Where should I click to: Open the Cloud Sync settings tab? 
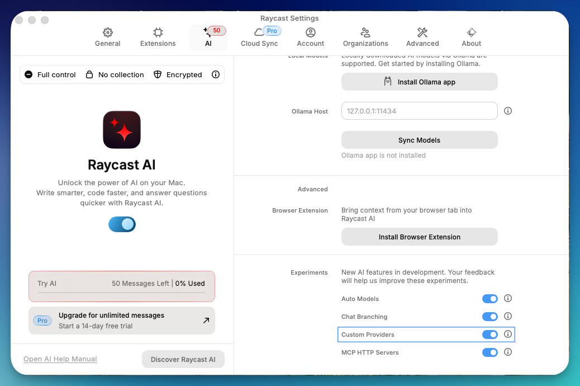pos(259,36)
